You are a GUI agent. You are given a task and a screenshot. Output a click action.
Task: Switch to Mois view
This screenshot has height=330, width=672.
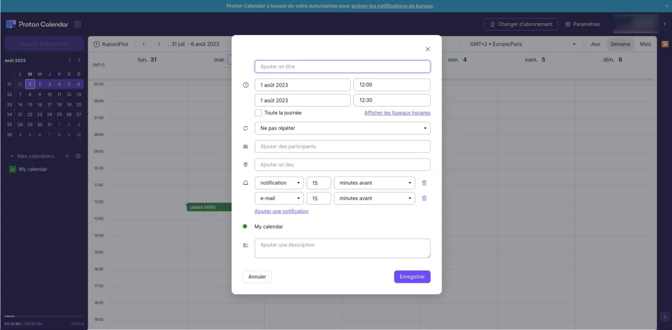(x=645, y=44)
